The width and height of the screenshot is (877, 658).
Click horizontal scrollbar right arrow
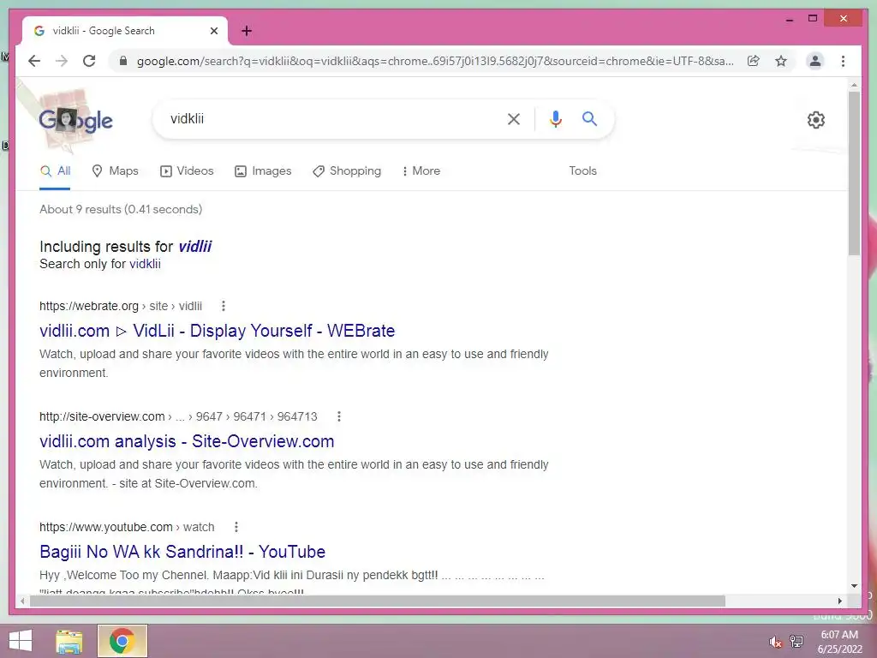(x=839, y=601)
